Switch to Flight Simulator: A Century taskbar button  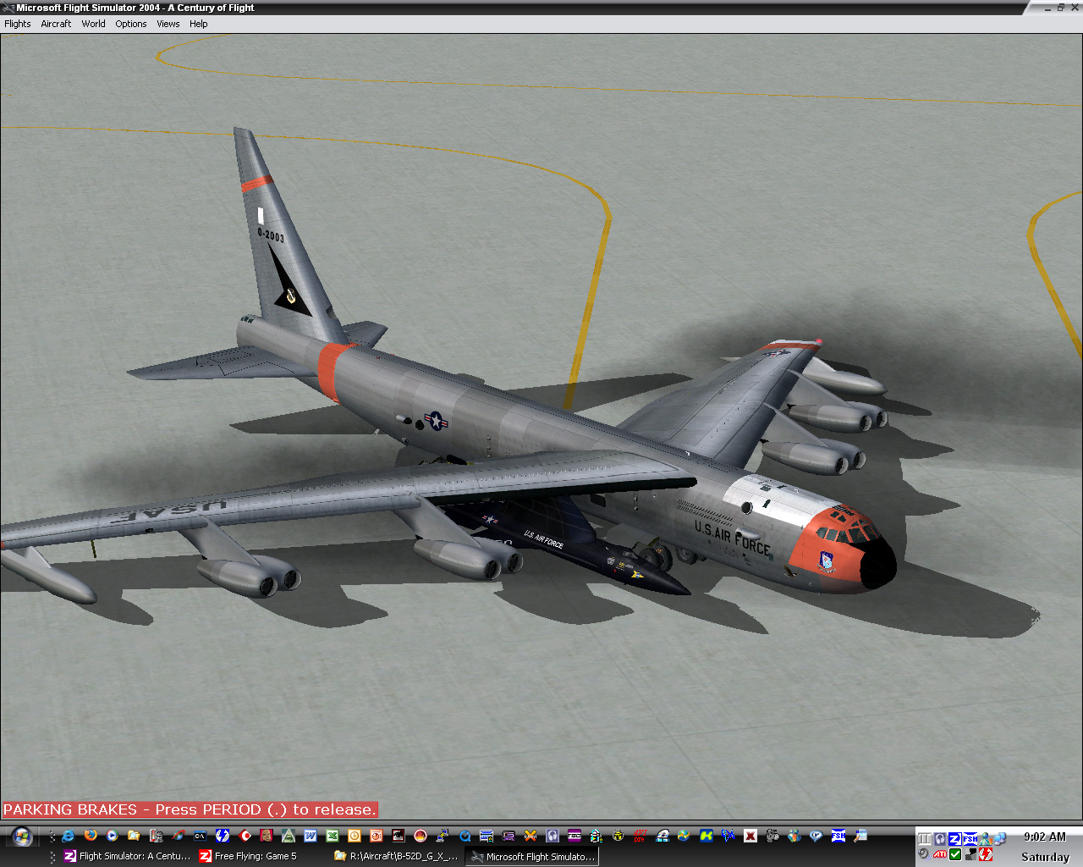127,856
